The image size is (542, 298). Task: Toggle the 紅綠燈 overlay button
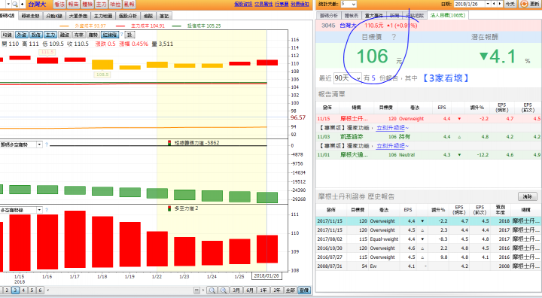(110, 35)
